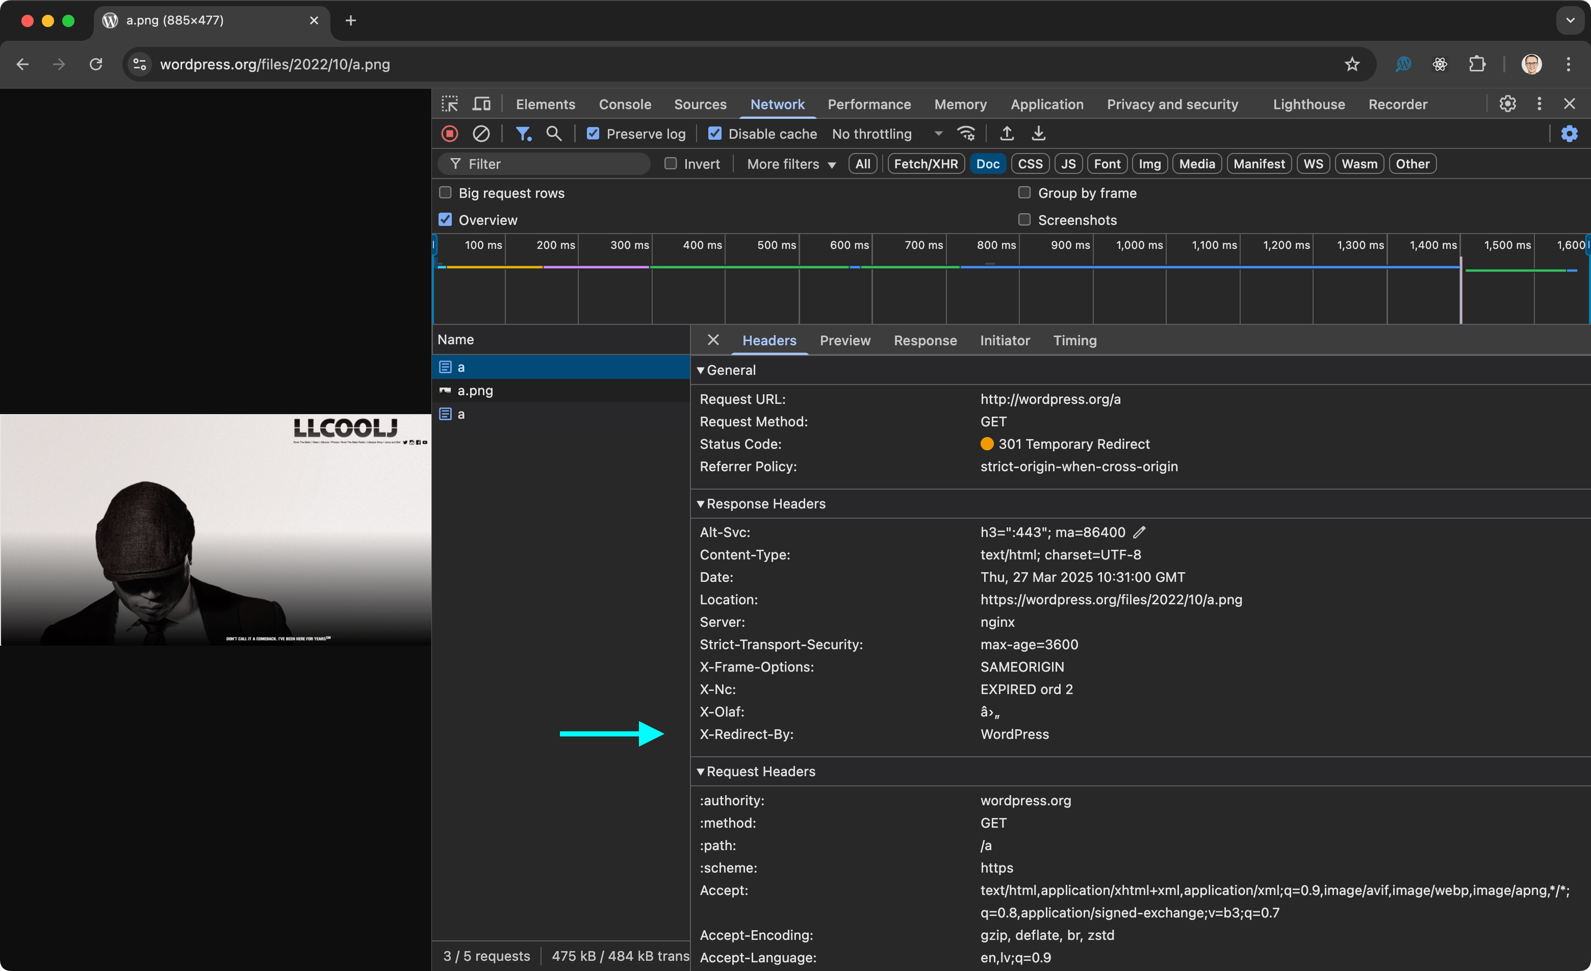The height and width of the screenshot is (971, 1591).
Task: Toggle Preserve log checkbox
Action: click(593, 134)
